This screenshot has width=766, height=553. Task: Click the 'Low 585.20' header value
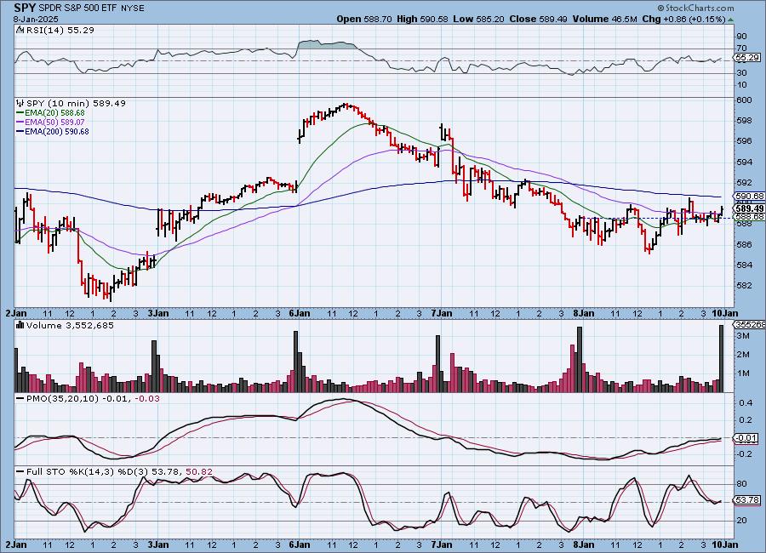tap(478, 19)
